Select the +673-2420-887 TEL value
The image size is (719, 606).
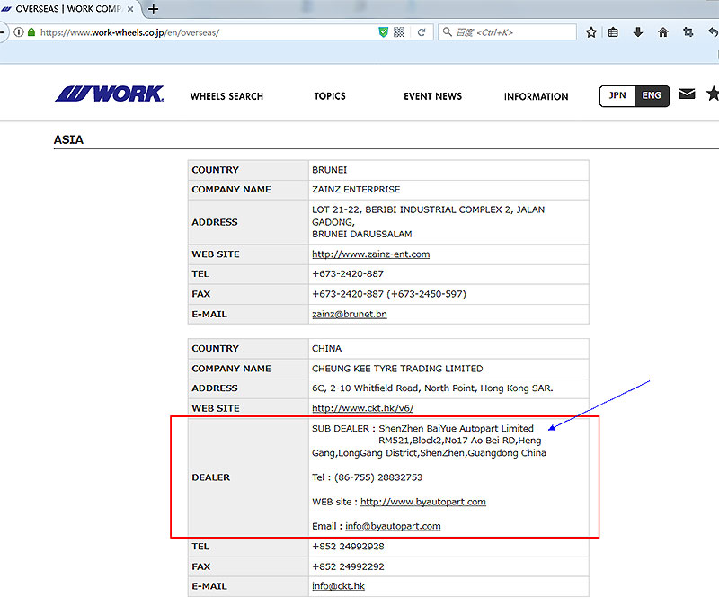(348, 274)
